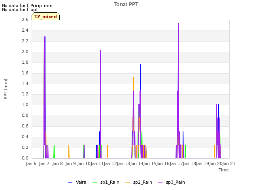
Task: Click the PPT (mm) y-axis label
Action: click(x=6, y=89)
